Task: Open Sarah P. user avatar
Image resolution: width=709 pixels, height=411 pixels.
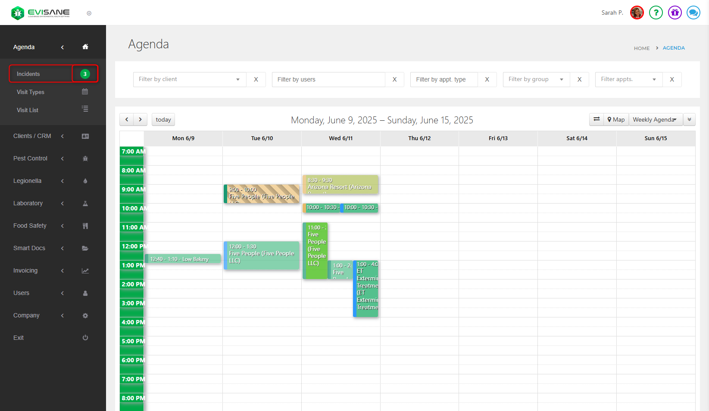Action: pyautogui.click(x=637, y=13)
